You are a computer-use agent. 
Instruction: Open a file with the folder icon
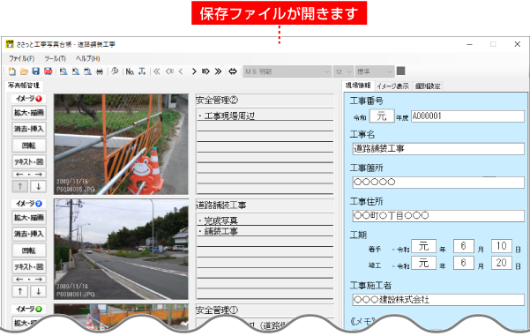point(24,71)
